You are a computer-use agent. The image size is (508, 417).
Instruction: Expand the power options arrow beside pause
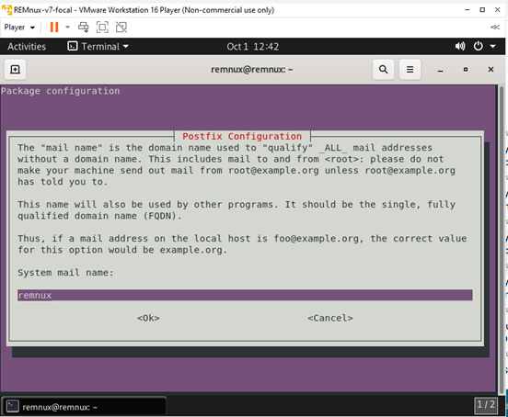(67, 28)
